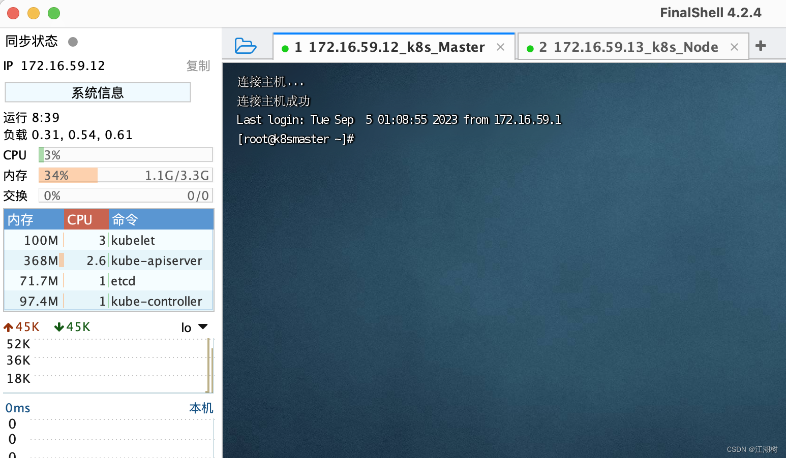786x458 pixels.
Task: Click the memory usage bar showing 34%
Action: pyautogui.click(x=126, y=175)
